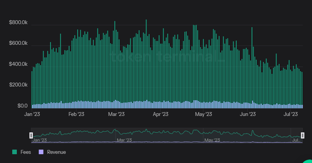Click Jan '23 label in the range navigator
The height and width of the screenshot is (163, 312).
[39, 140]
